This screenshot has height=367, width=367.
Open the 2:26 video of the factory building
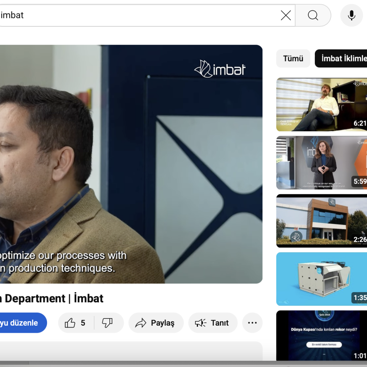(x=322, y=221)
